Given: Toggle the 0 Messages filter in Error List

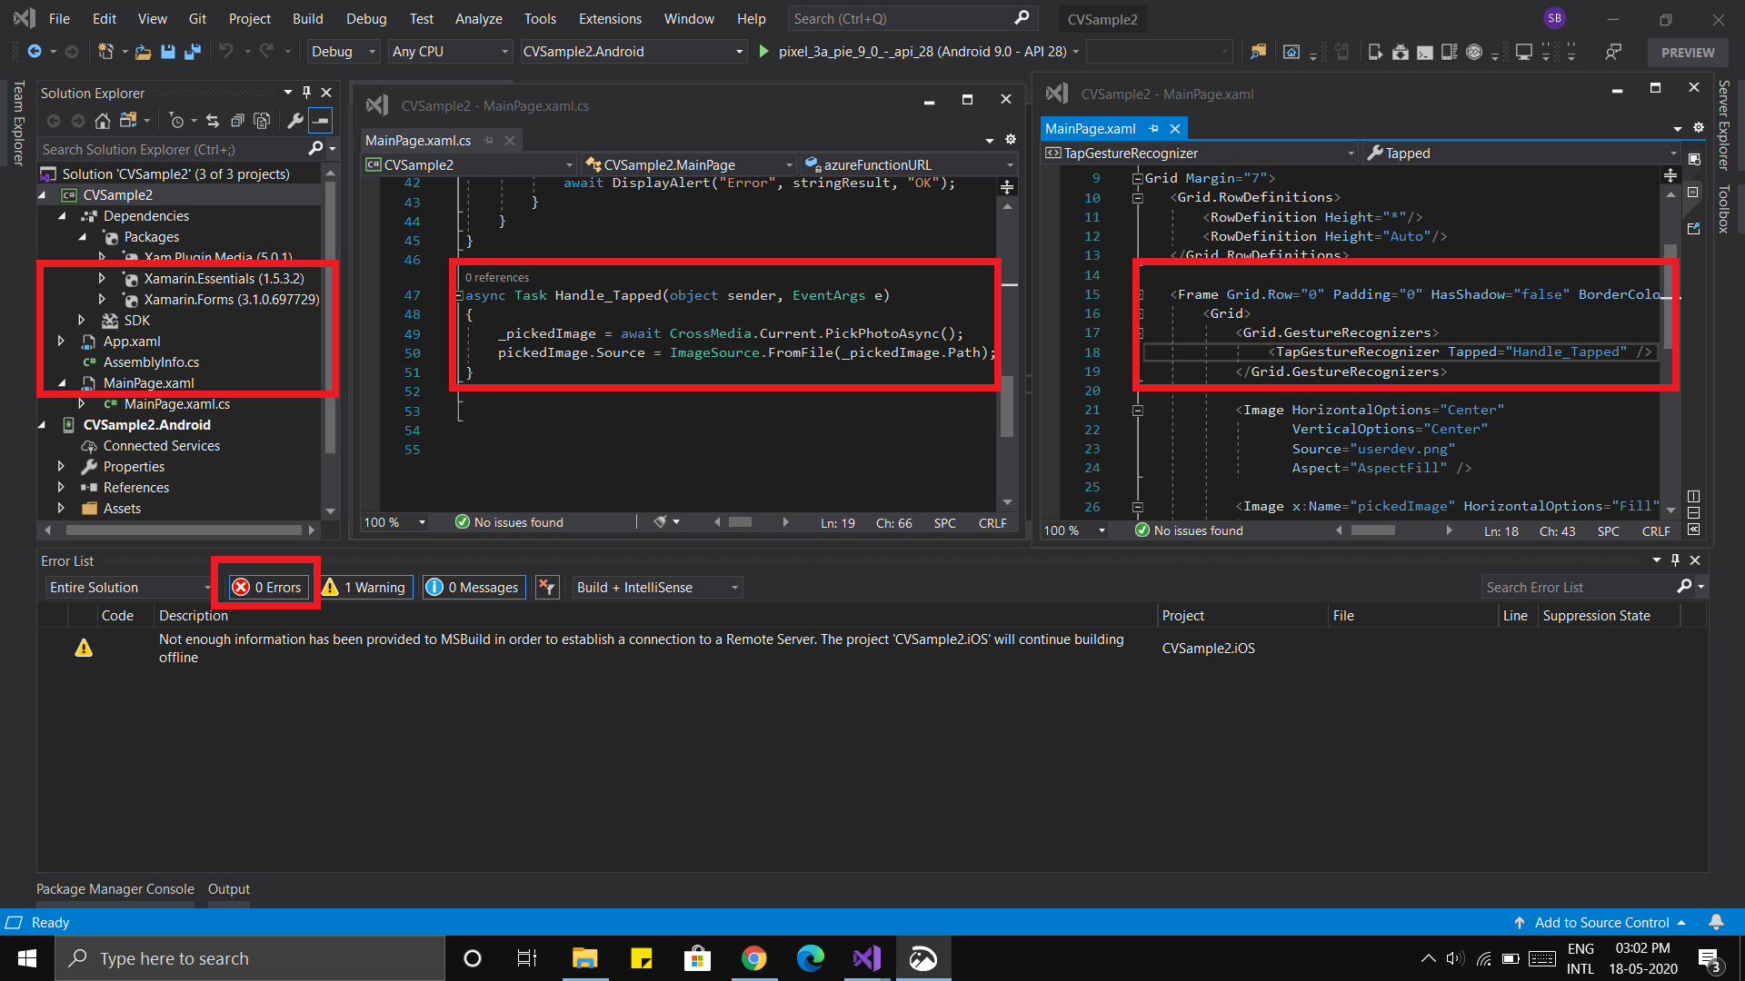Looking at the screenshot, I should [473, 587].
